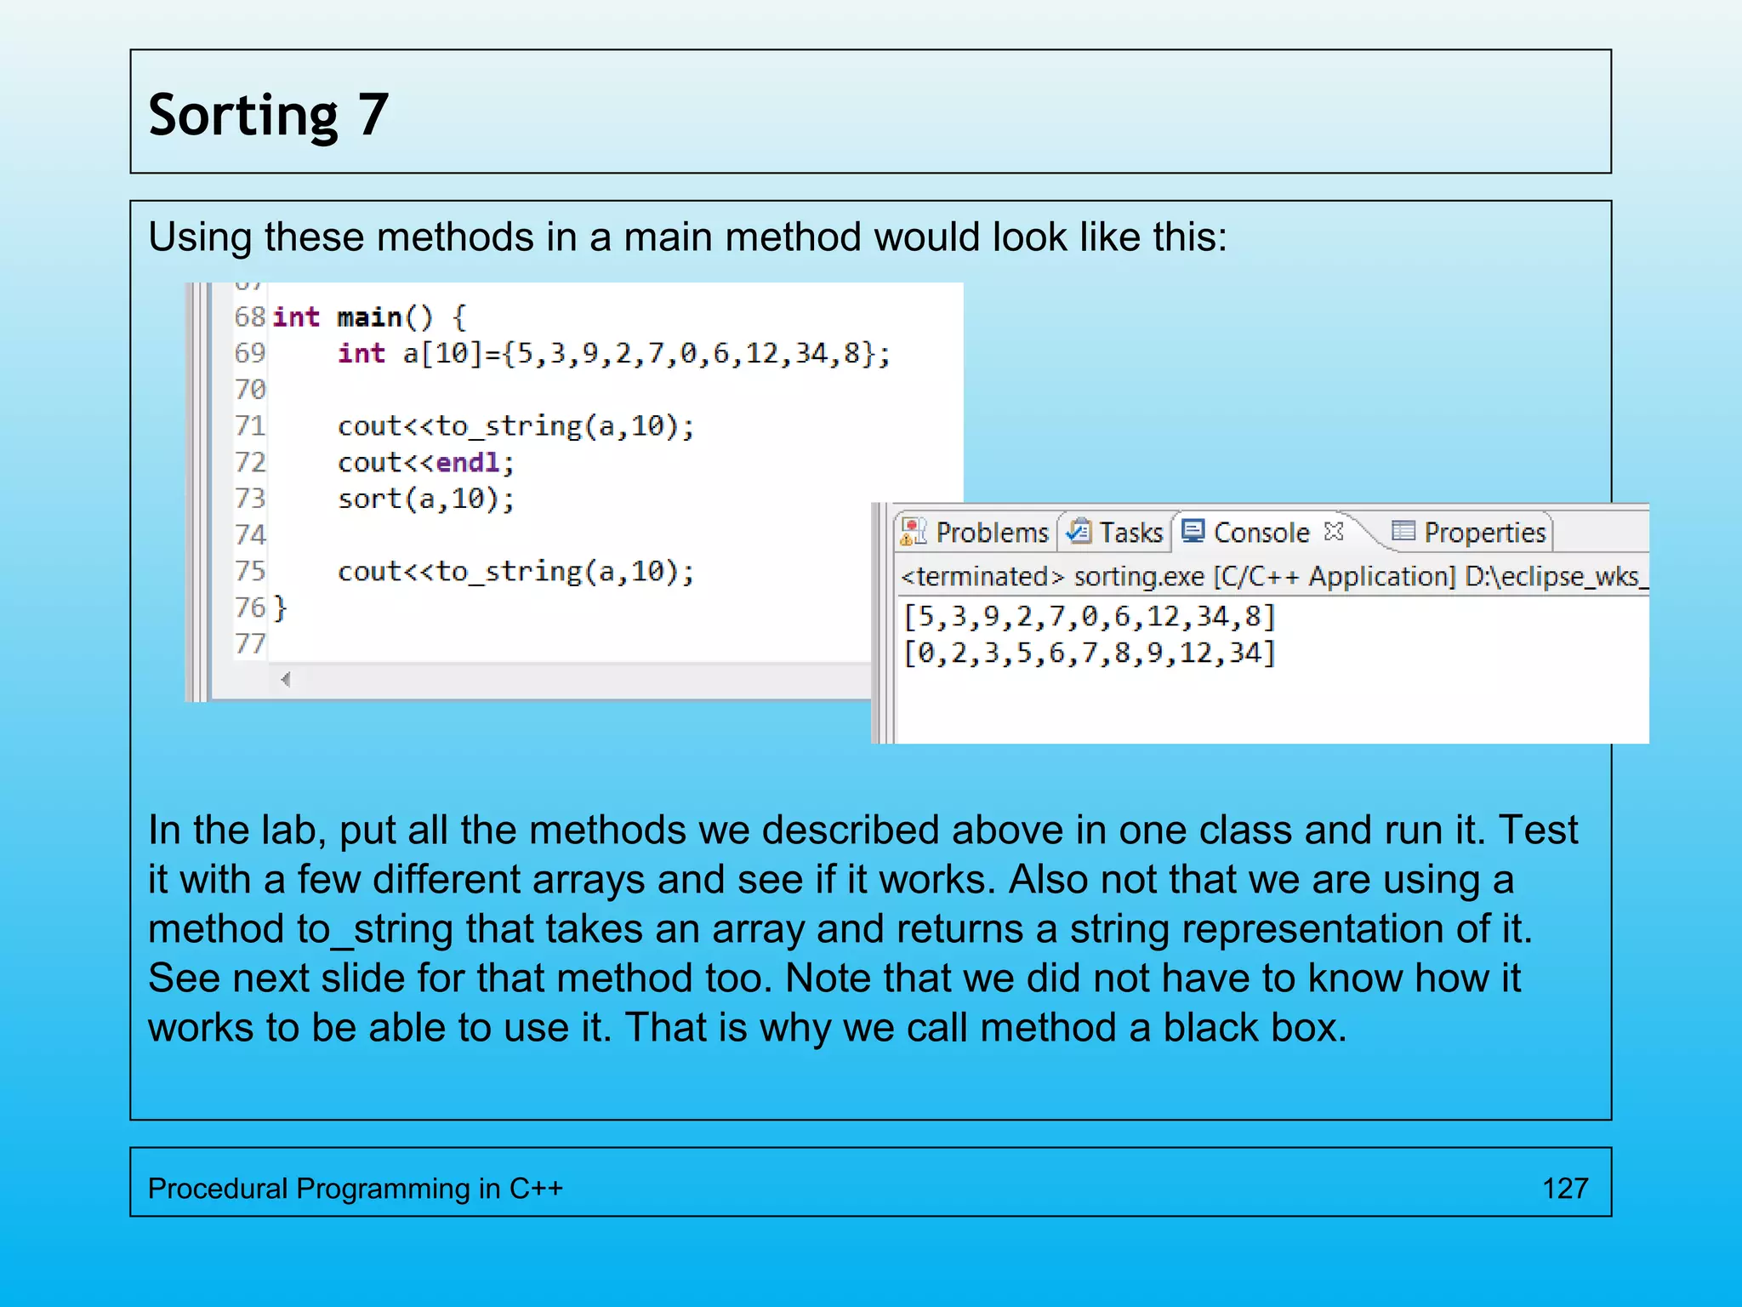Open the Properties tab
The image size is (1742, 1307).
click(1469, 532)
